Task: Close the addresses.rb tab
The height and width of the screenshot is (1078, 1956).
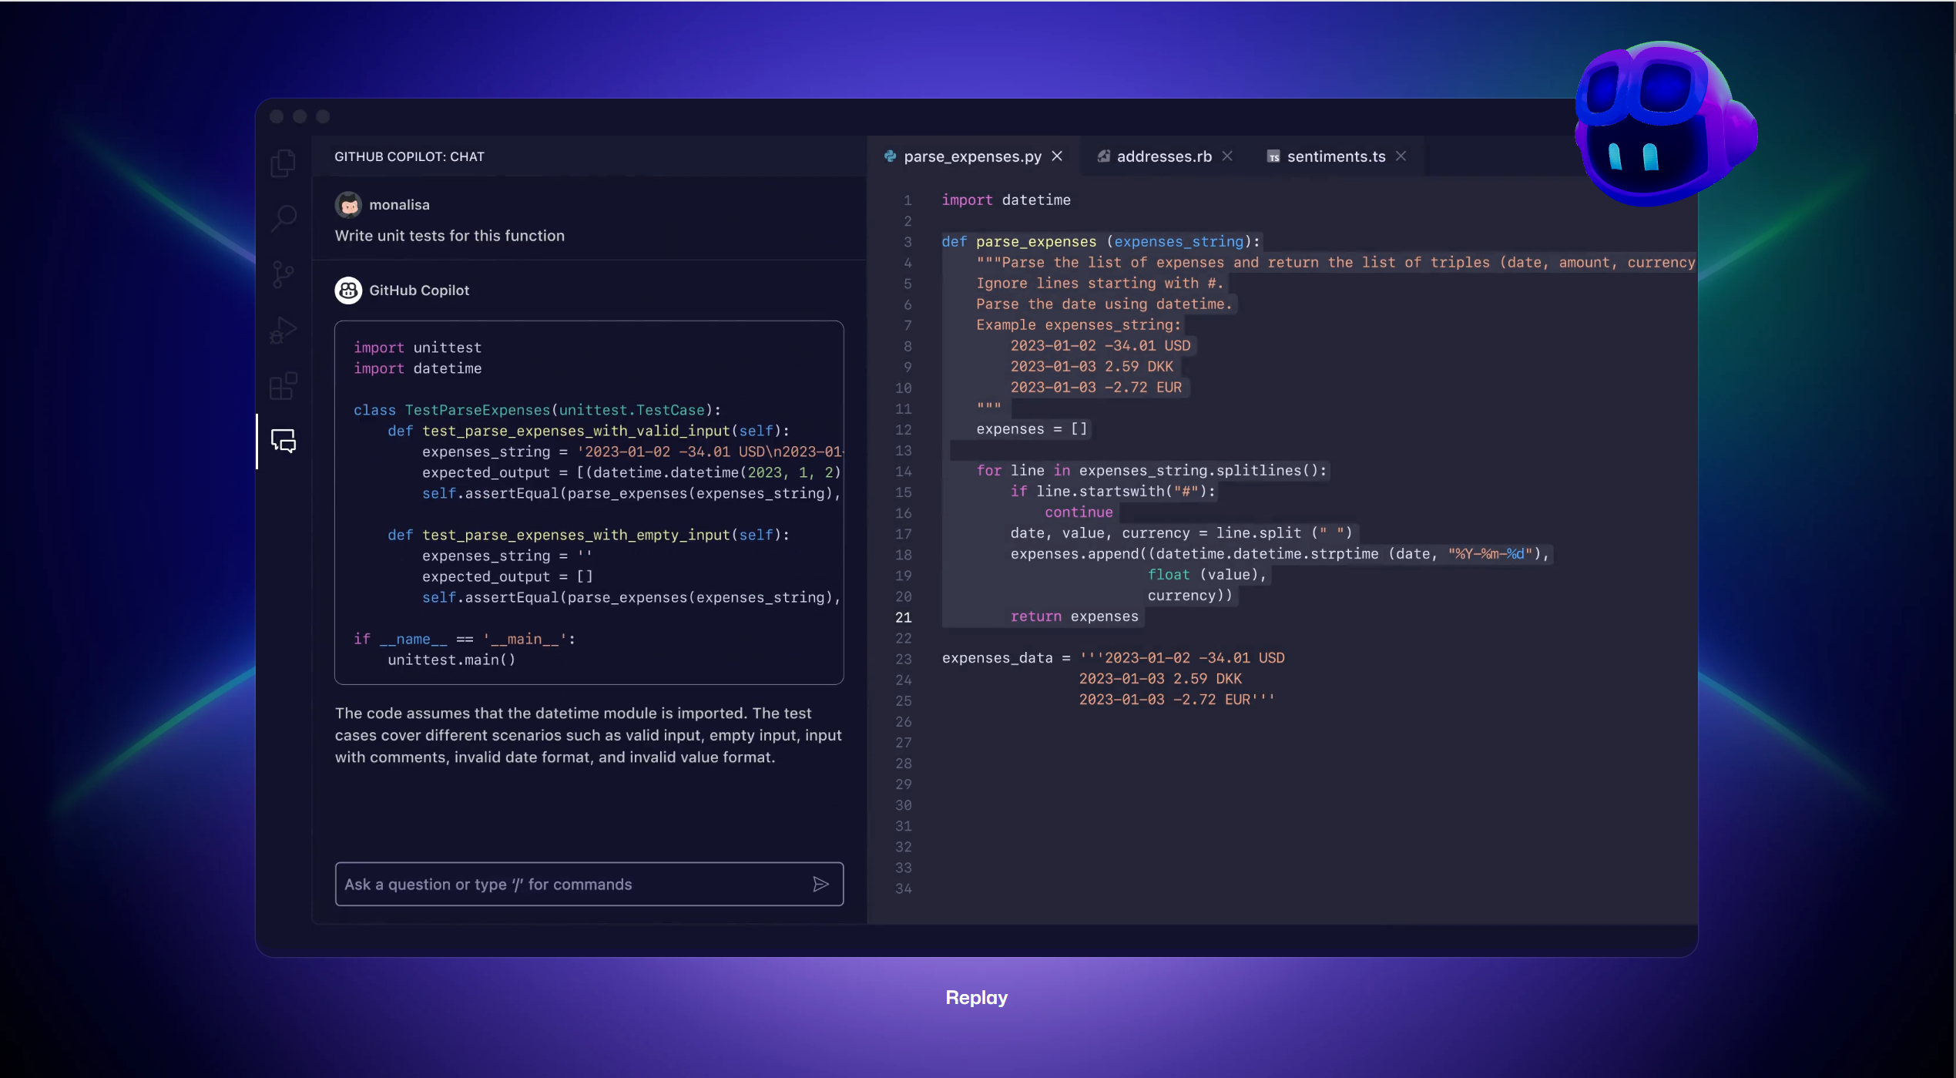Action: 1227,156
